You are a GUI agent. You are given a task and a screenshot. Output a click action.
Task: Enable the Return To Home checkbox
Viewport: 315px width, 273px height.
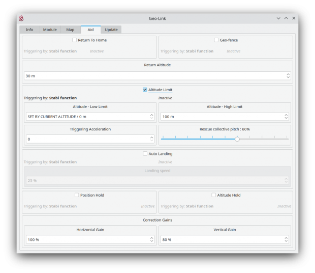pos(75,40)
